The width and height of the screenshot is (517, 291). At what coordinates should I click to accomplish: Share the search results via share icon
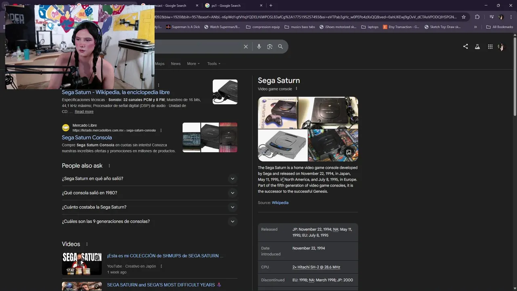click(465, 46)
